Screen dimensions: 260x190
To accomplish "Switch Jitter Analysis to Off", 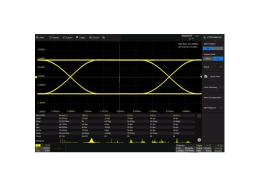I will [x=218, y=48].
